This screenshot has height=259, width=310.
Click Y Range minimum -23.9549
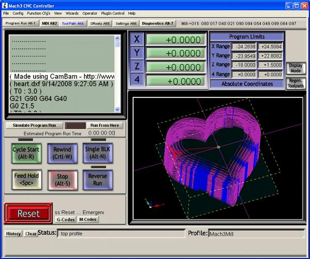click(244, 56)
